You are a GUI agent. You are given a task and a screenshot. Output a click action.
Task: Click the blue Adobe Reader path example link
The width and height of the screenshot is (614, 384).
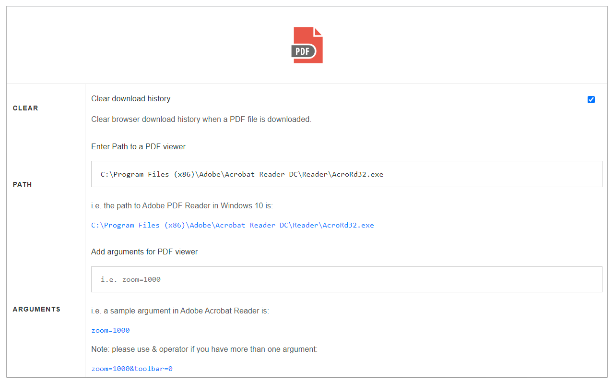click(x=232, y=225)
